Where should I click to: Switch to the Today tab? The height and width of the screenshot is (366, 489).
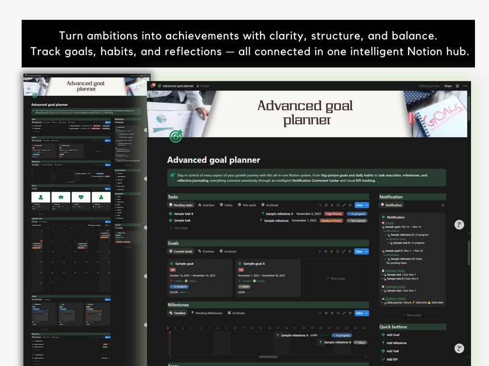tap(226, 205)
